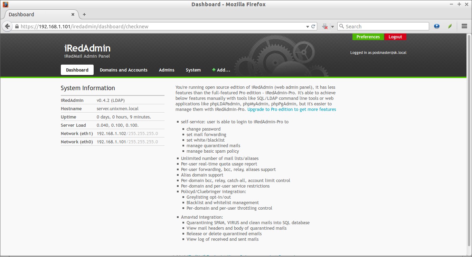Viewport: 472px width, 257px height.
Task: Click 'change password' list item
Action: (204, 129)
